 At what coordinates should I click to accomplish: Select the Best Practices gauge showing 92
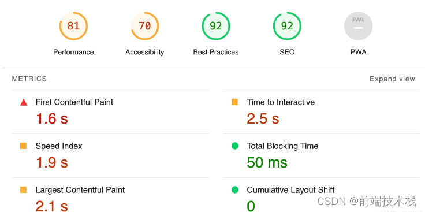216,26
